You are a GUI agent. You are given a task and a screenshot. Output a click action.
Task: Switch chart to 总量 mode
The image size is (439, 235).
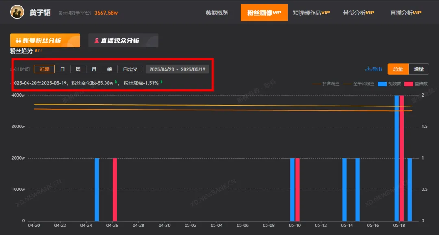(398, 69)
